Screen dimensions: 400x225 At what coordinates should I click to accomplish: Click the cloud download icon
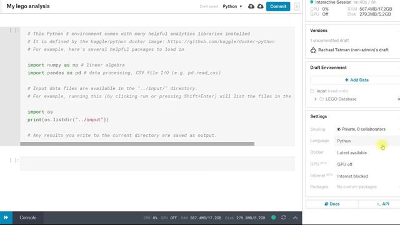pyautogui.click(x=260, y=6)
